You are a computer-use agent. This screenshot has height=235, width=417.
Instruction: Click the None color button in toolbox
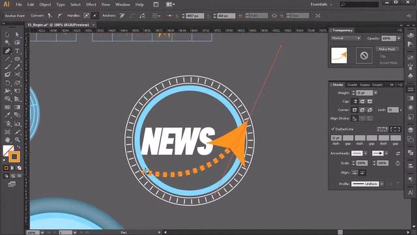(19, 168)
